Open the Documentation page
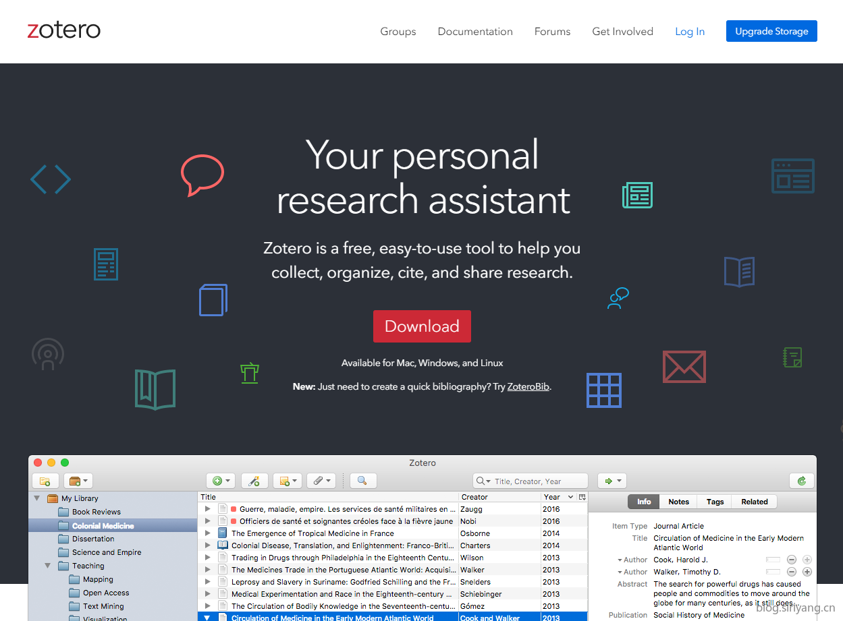The image size is (843, 621). point(475,32)
